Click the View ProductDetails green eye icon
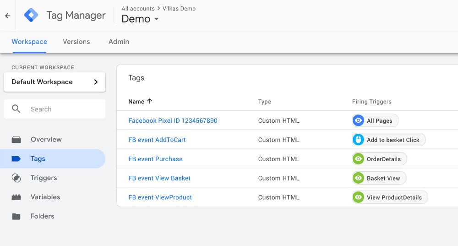The height and width of the screenshot is (246, 458). (358, 197)
